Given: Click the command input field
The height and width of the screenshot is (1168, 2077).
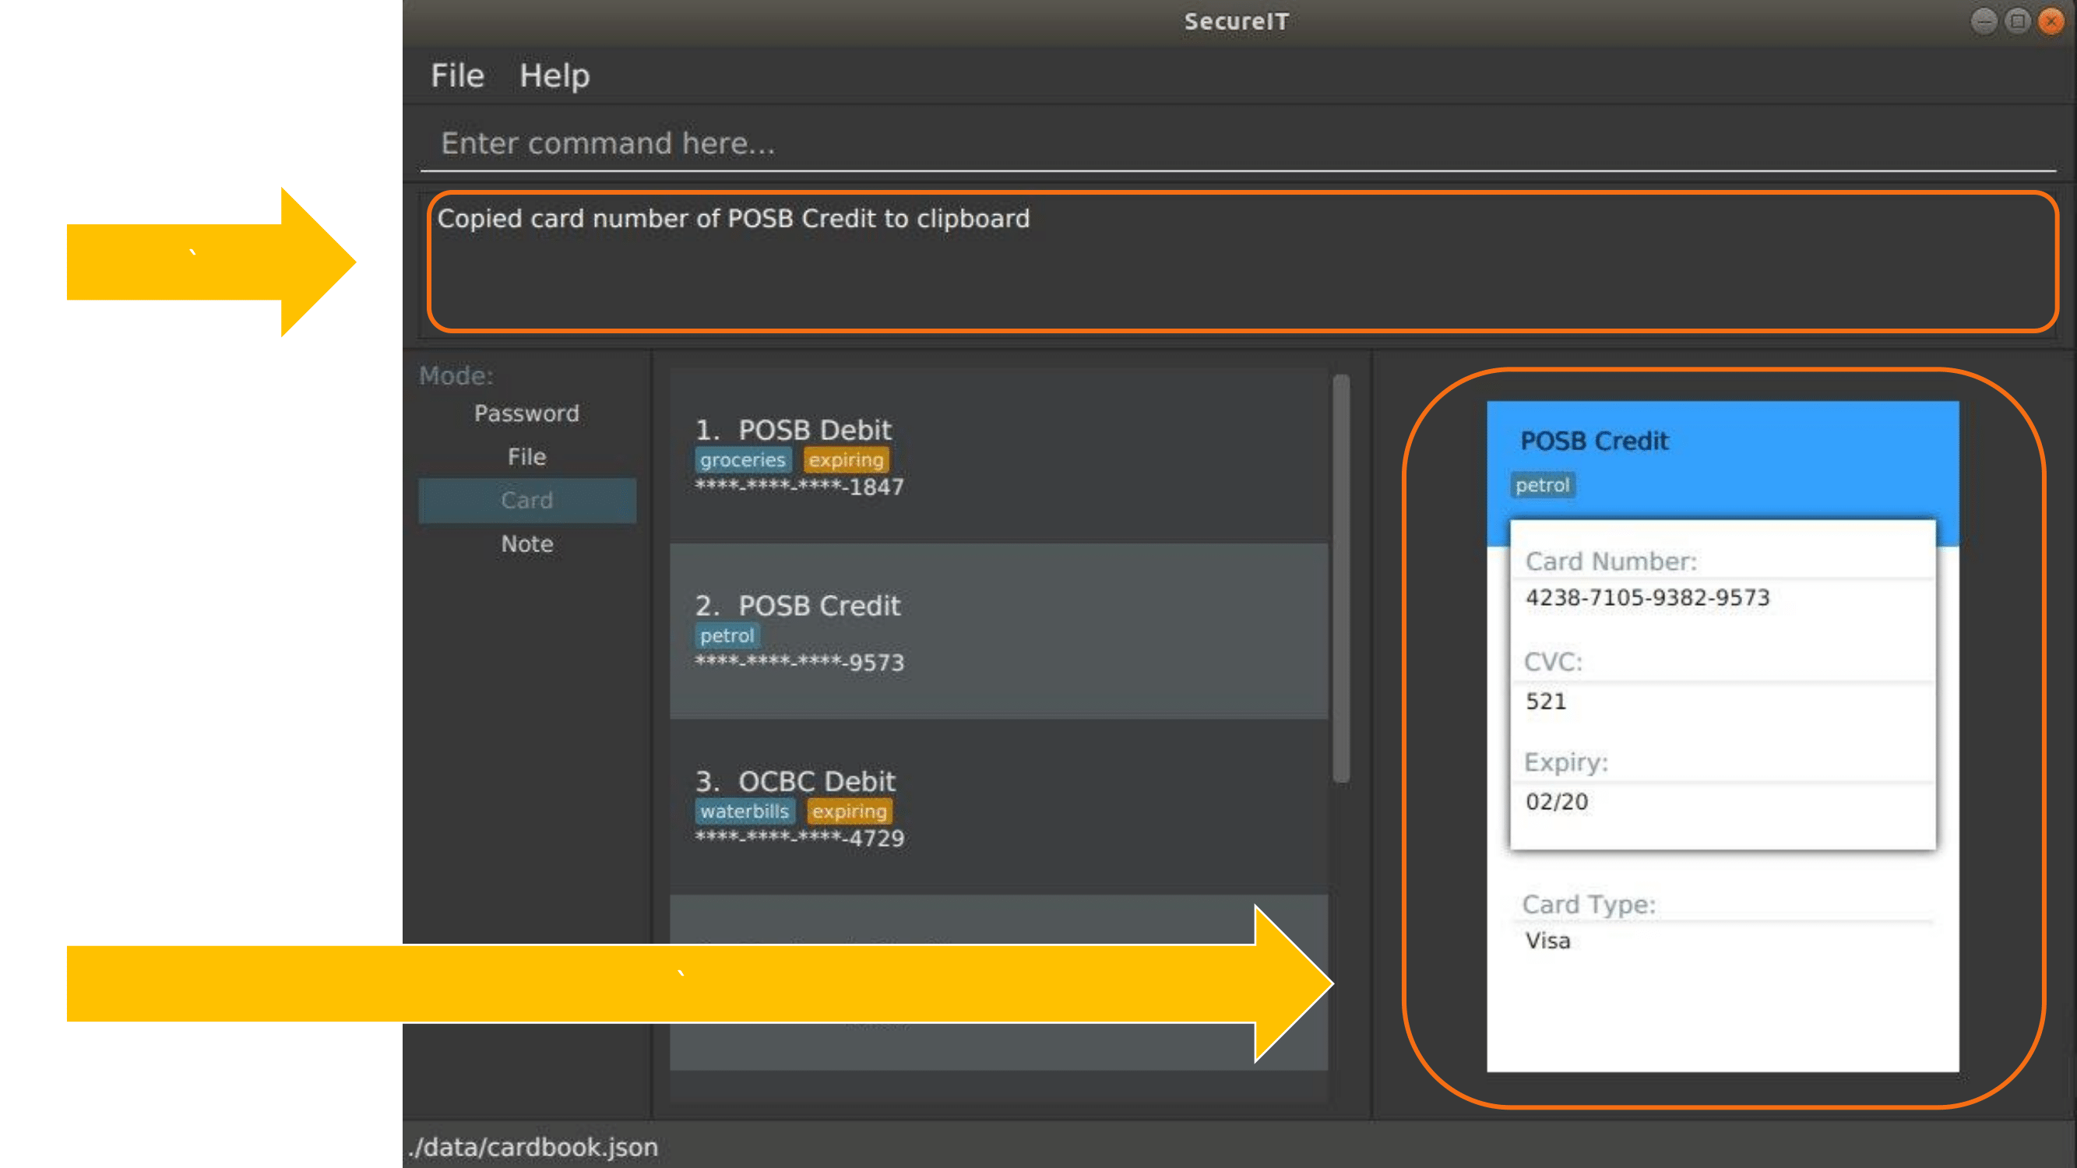Looking at the screenshot, I should coord(1237,141).
